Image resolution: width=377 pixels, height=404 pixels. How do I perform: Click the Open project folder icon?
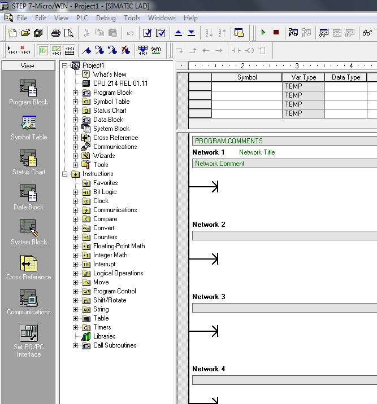click(x=25, y=33)
